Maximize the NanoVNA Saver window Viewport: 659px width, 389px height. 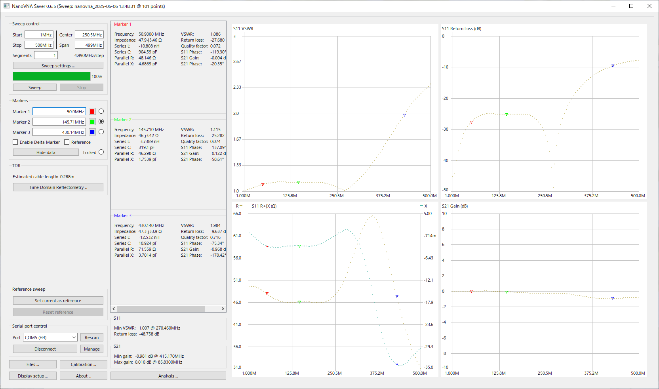631,6
